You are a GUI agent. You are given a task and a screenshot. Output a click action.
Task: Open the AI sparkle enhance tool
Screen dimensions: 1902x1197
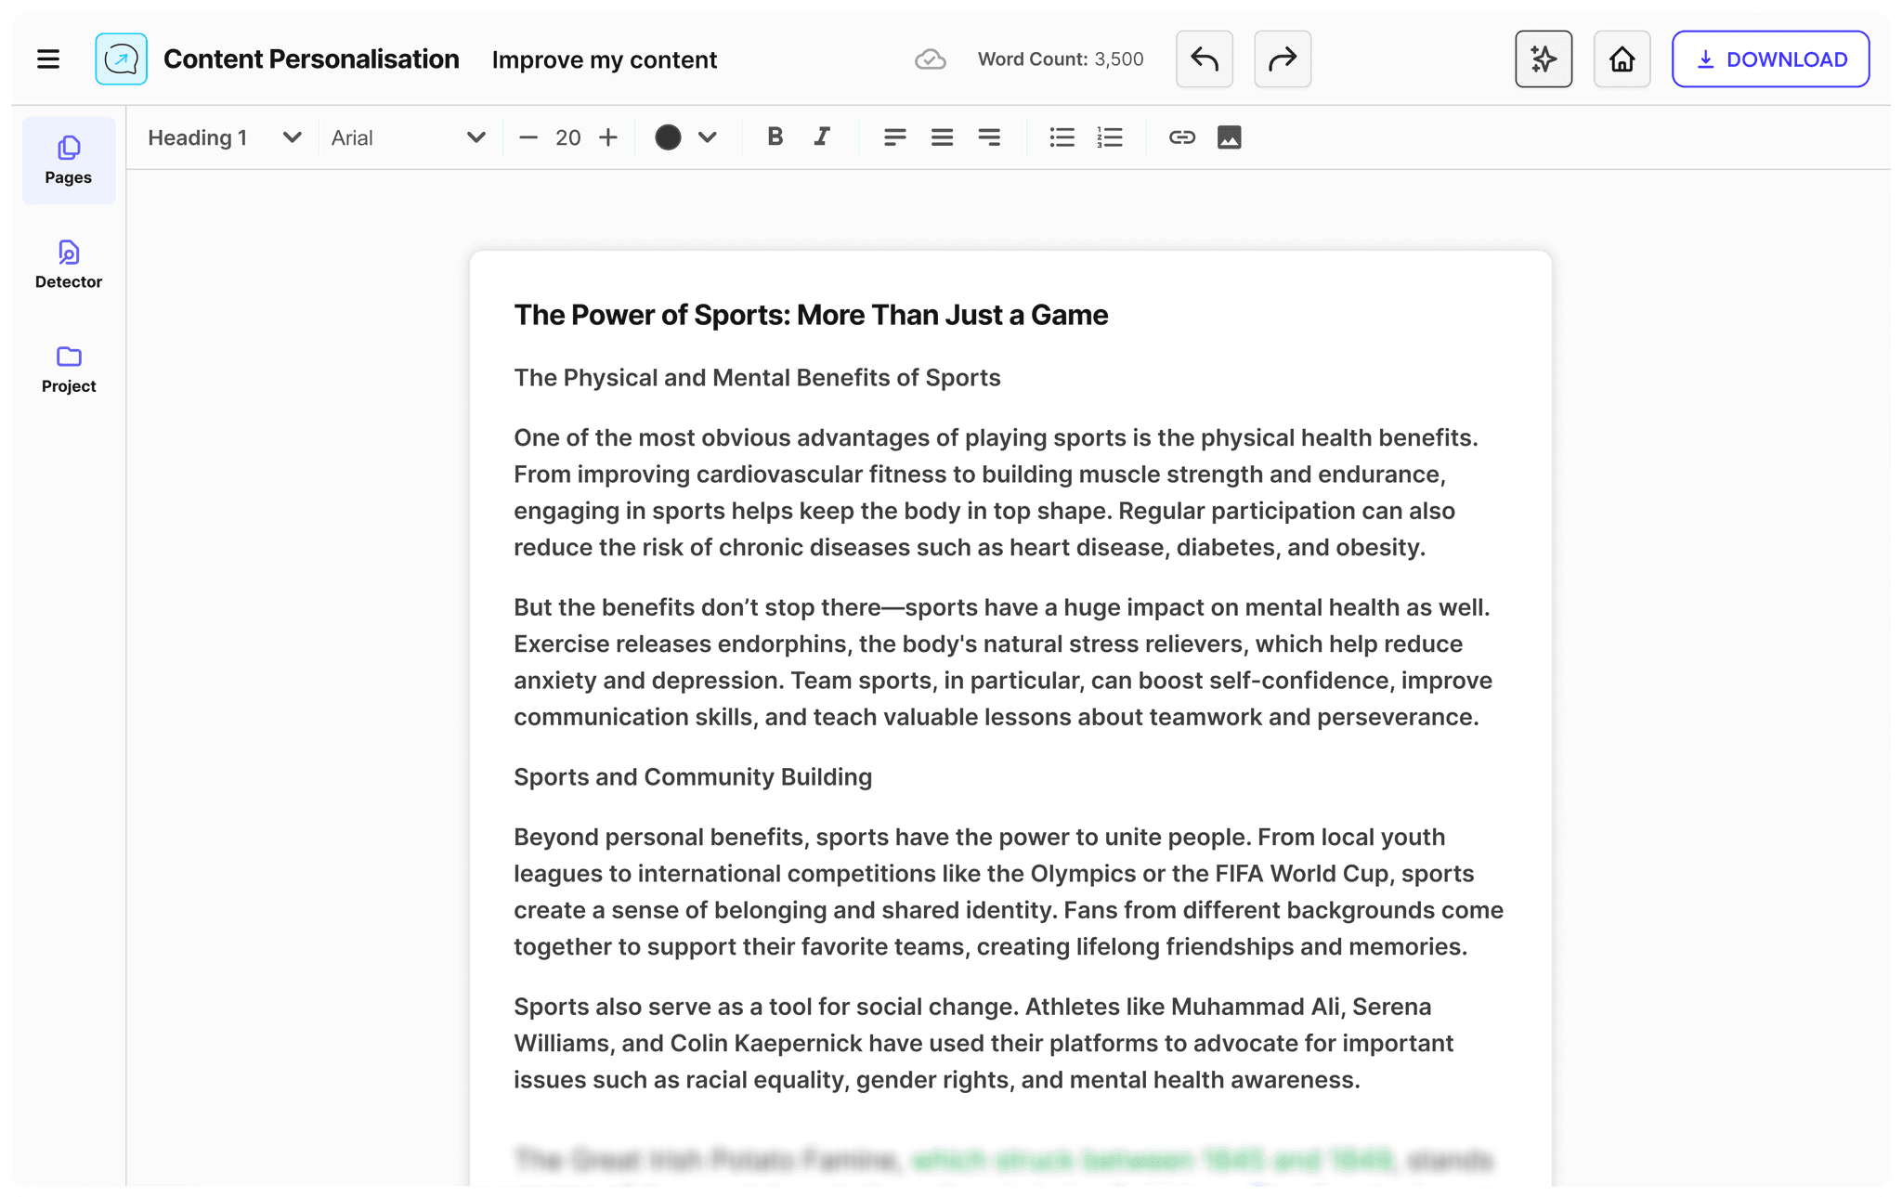click(1544, 59)
